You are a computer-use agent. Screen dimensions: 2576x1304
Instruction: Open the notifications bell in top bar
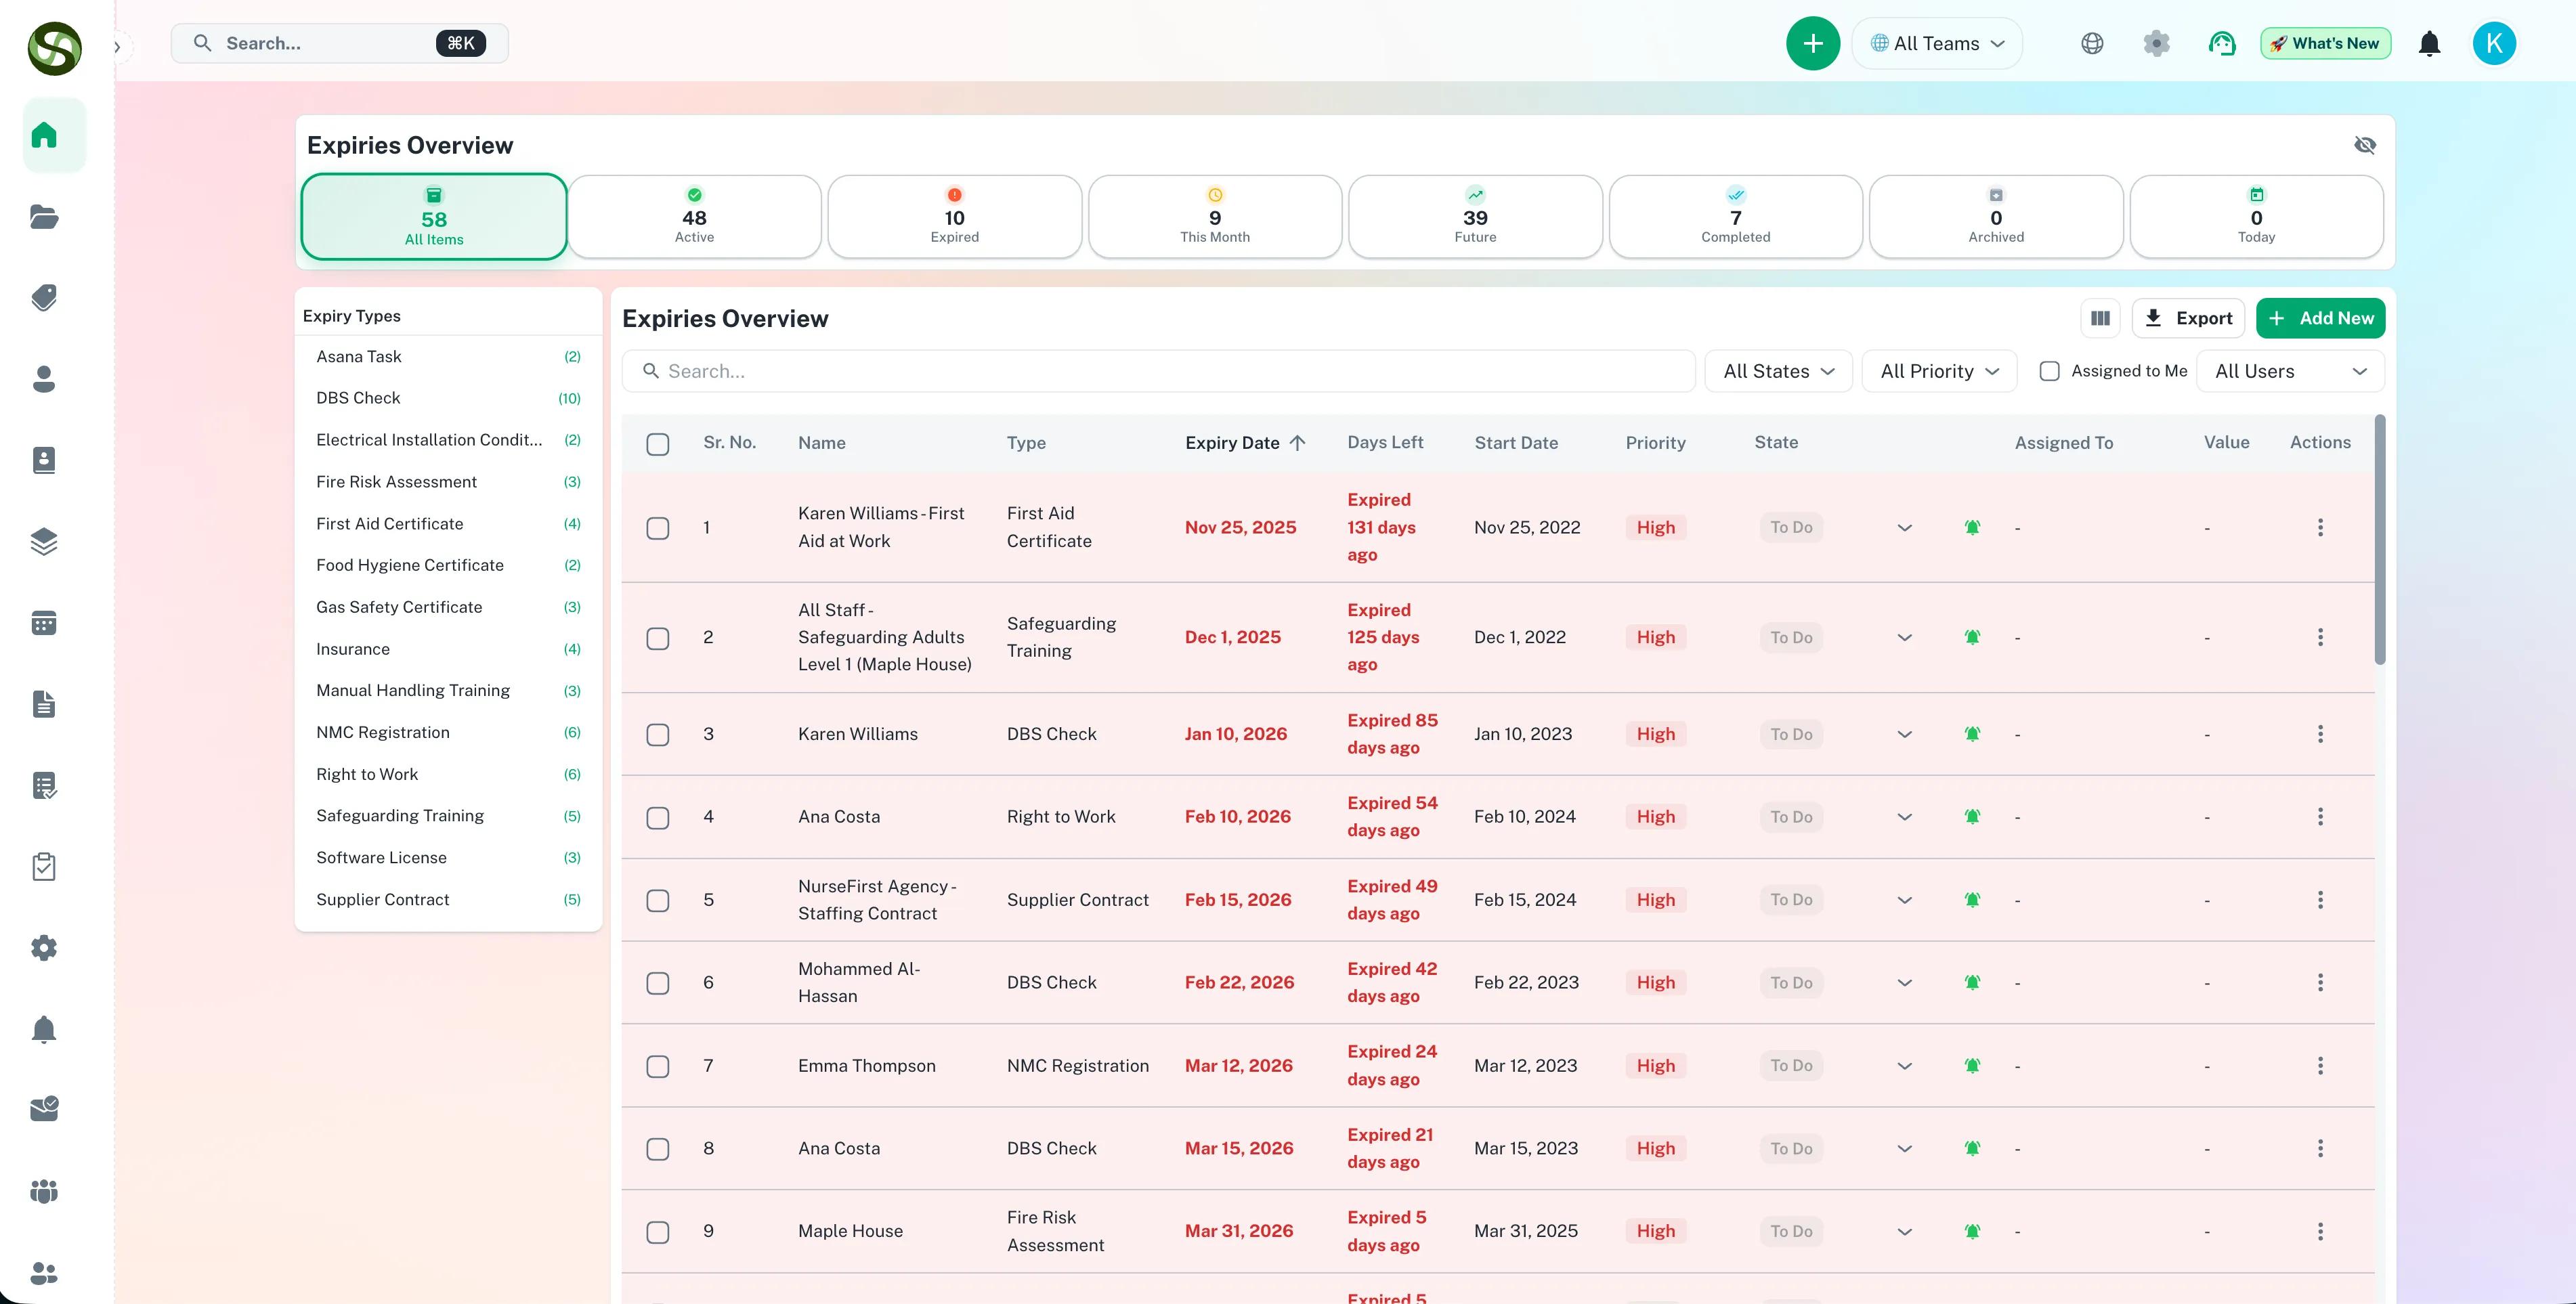click(2429, 43)
